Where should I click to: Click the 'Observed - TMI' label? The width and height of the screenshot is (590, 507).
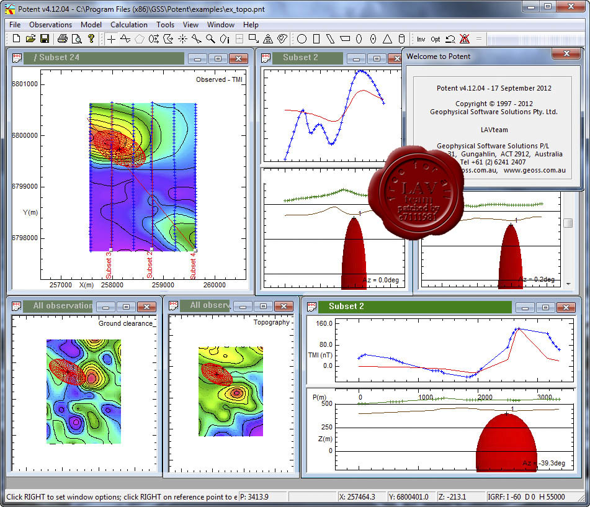tap(219, 79)
